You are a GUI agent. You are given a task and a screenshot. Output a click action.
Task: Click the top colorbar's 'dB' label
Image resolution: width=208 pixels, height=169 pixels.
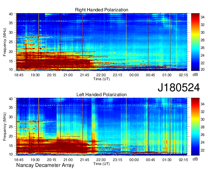coord(195,75)
